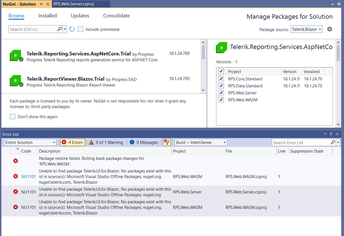Uncheck the RPS.Web.Server project checkbox
This screenshot has width=344, height=236.
(221, 93)
